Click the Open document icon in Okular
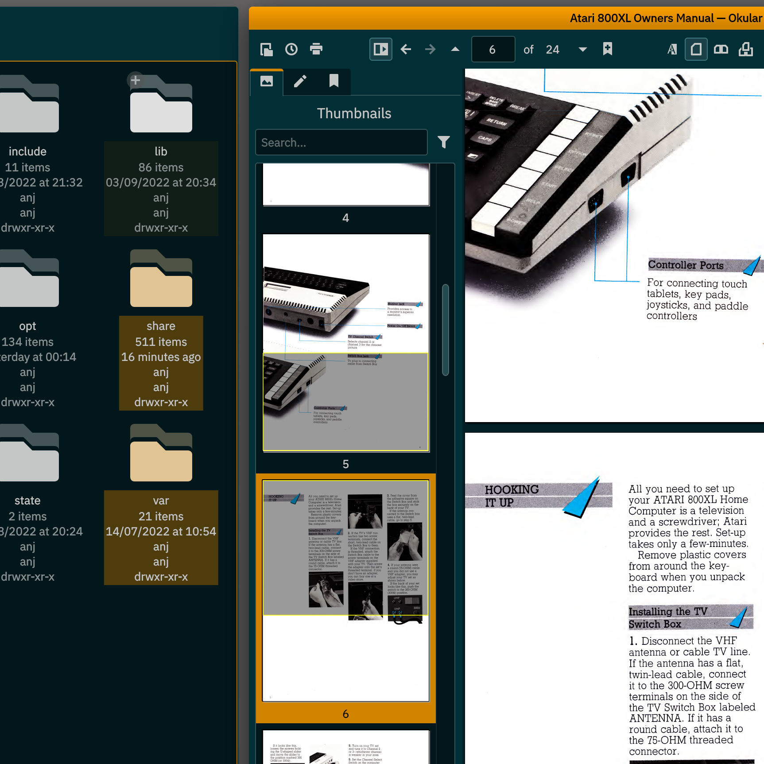This screenshot has height=764, width=764. point(267,49)
